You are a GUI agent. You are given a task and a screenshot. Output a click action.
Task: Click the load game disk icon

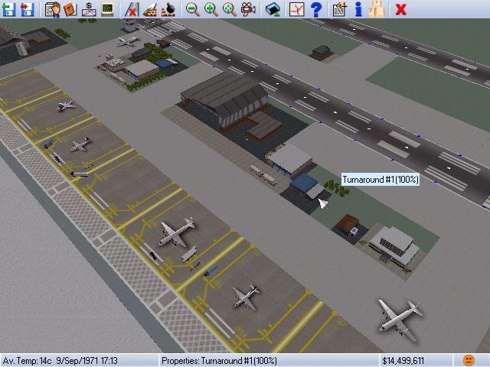(10, 9)
